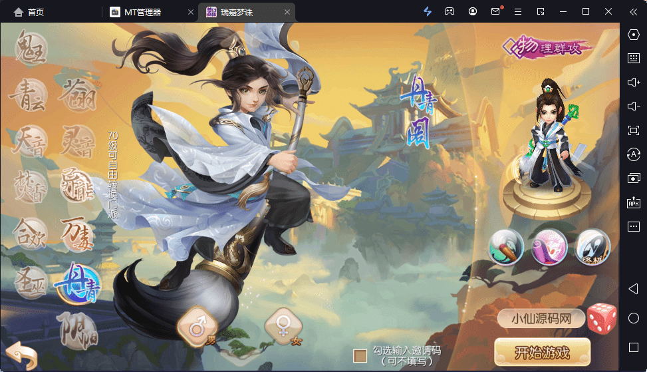The height and width of the screenshot is (372, 647).
Task: Pick the 阴阳 faction icon
Action: (78, 330)
